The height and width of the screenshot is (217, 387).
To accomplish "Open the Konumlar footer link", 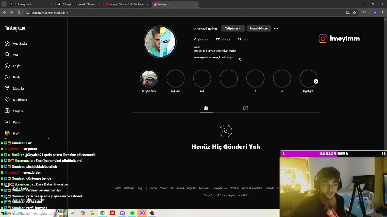I will (204, 188).
